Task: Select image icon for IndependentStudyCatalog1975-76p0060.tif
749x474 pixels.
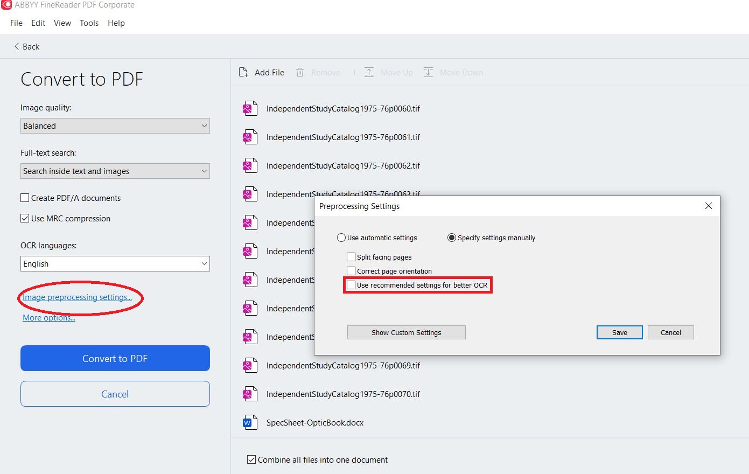Action: pos(248,109)
